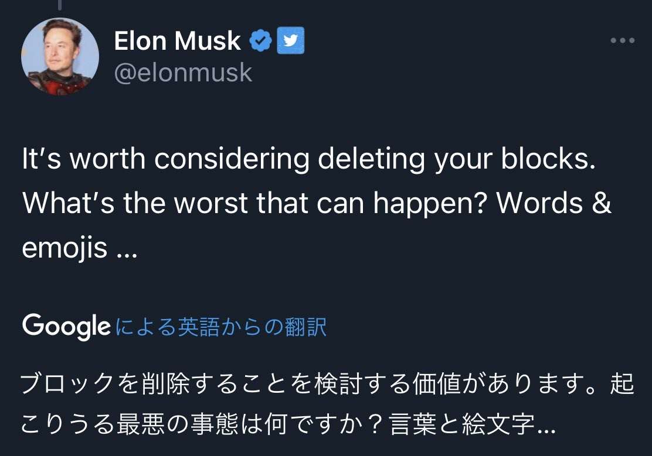Click the word "emojis" in the tweet
This screenshot has width=652, height=456.
coord(64,248)
